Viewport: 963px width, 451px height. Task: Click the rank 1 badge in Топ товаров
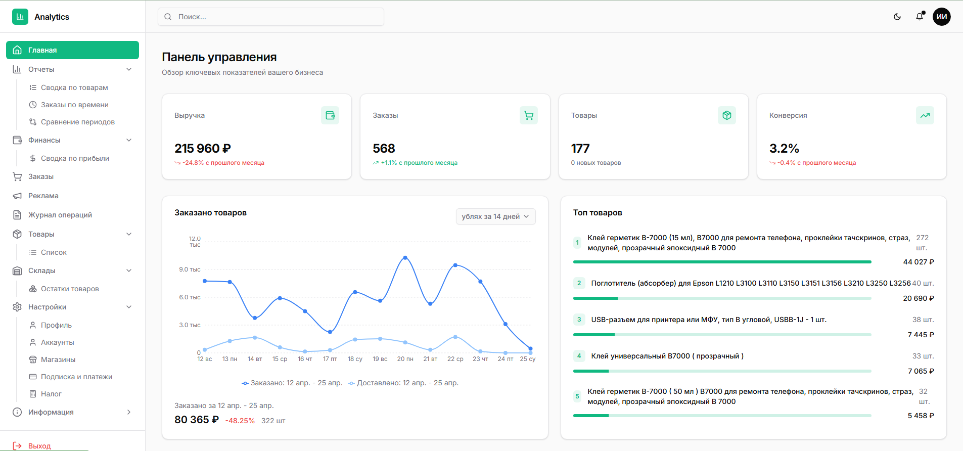coord(577,243)
